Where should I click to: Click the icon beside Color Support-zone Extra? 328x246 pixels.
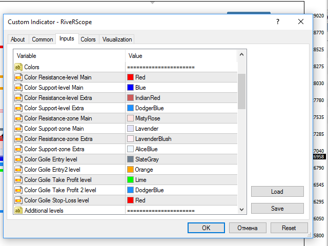point(18,149)
